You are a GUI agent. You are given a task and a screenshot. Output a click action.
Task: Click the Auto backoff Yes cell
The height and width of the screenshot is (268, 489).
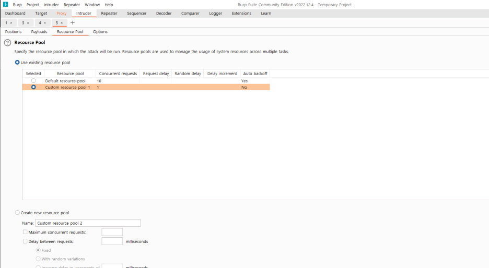pyautogui.click(x=244, y=81)
